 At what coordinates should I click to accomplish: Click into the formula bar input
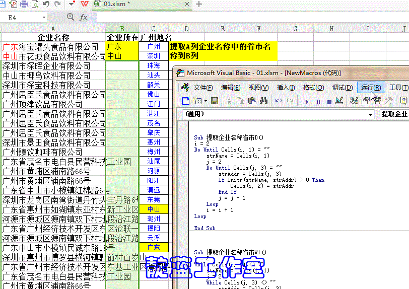252,18
